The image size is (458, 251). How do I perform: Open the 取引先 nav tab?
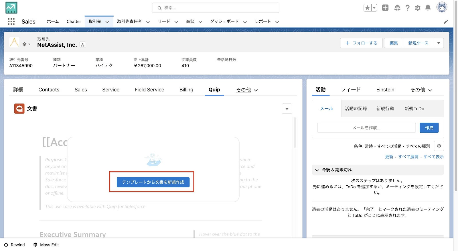coord(95,21)
